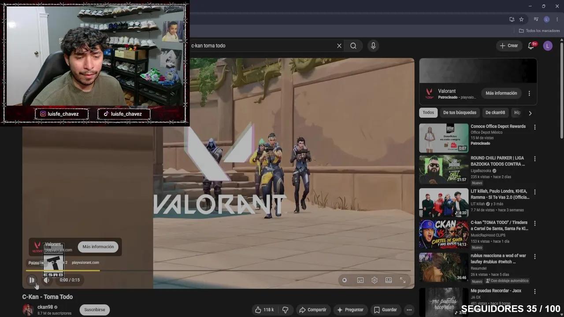Open LIT killah Si Te Vas 2.0 thumbnail
The width and height of the screenshot is (564, 317).
(444, 203)
